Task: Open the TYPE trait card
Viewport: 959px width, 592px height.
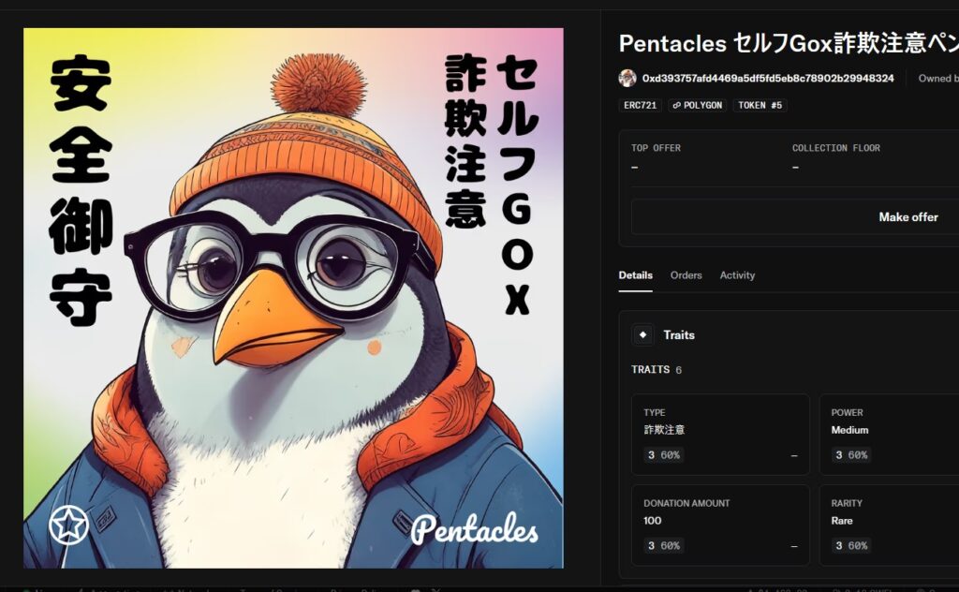Action: click(x=719, y=434)
